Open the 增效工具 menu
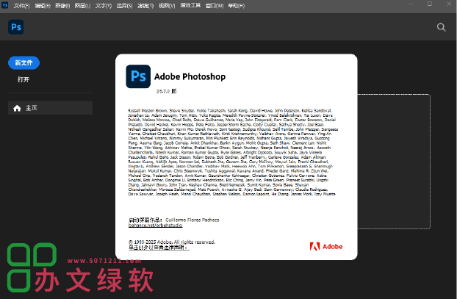This screenshot has height=299, width=457. (190, 6)
